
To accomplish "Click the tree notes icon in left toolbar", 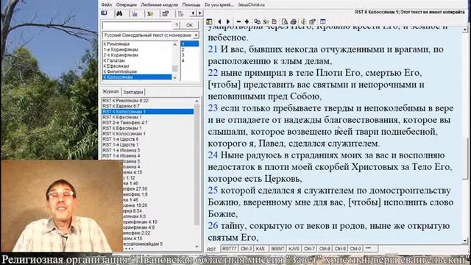I will tap(180, 14).
